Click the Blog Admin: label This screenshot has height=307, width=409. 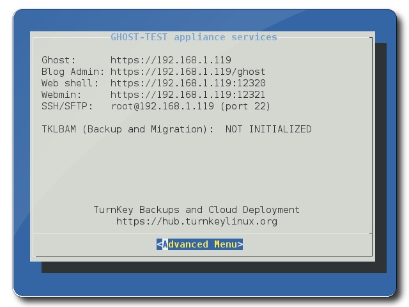coord(73,72)
